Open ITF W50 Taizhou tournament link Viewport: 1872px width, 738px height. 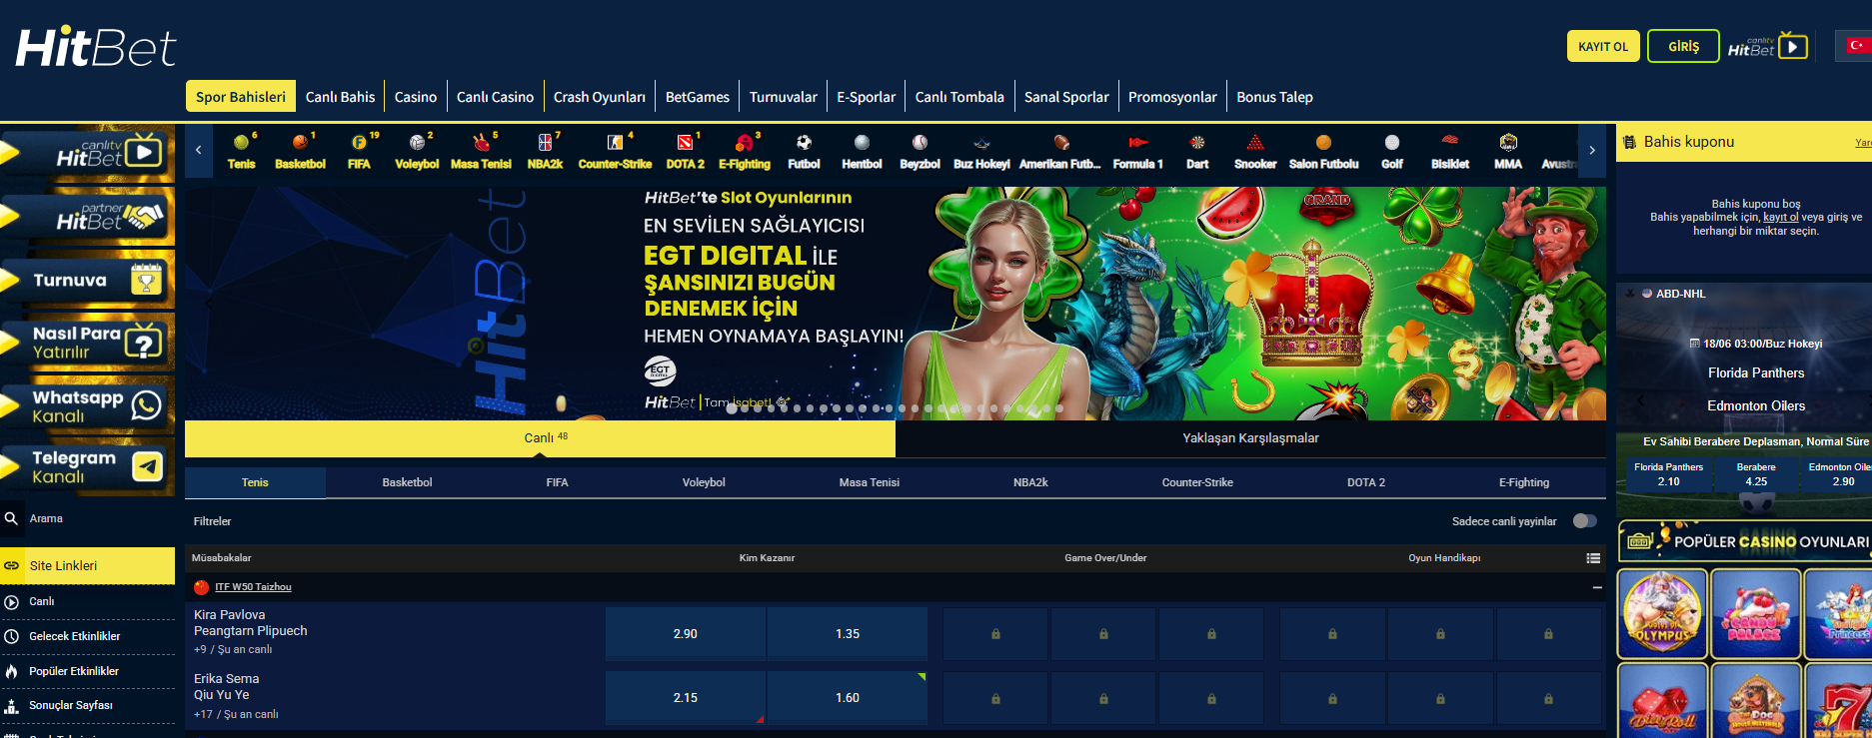[253, 587]
